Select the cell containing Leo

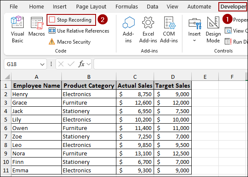(36, 145)
